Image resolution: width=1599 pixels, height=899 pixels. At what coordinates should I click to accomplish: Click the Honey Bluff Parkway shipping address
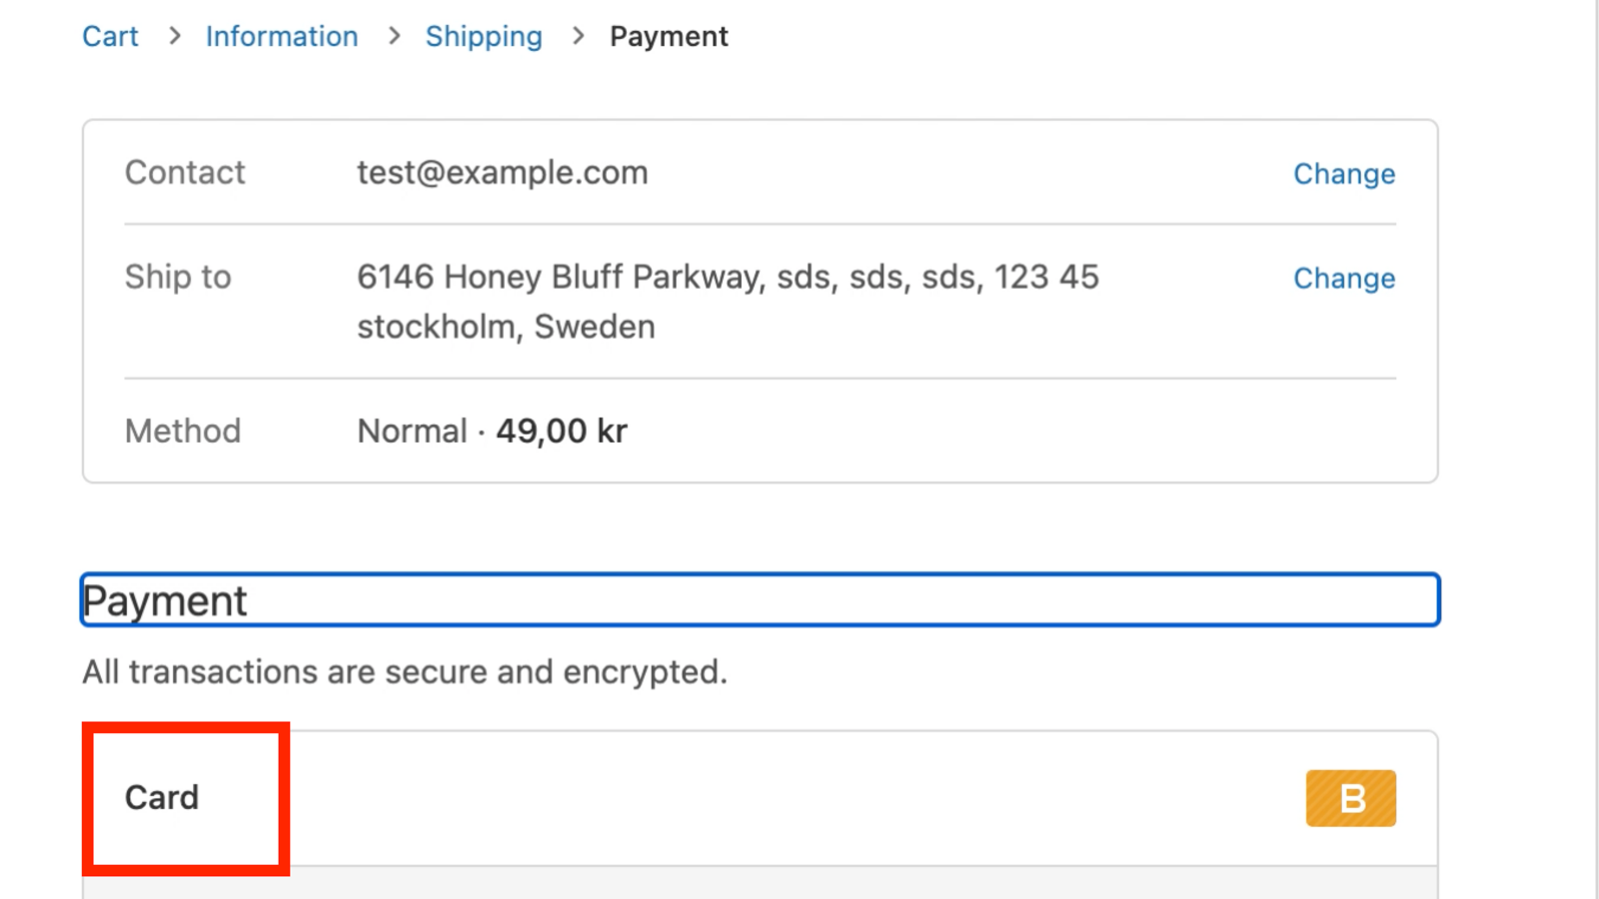[x=728, y=302]
